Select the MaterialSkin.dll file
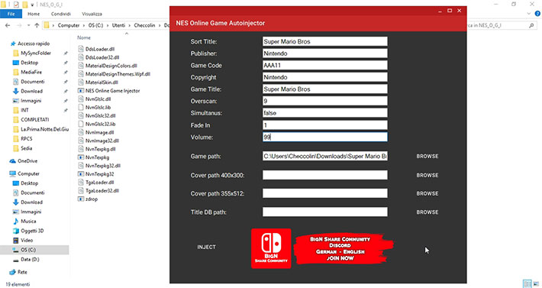 click(102, 83)
